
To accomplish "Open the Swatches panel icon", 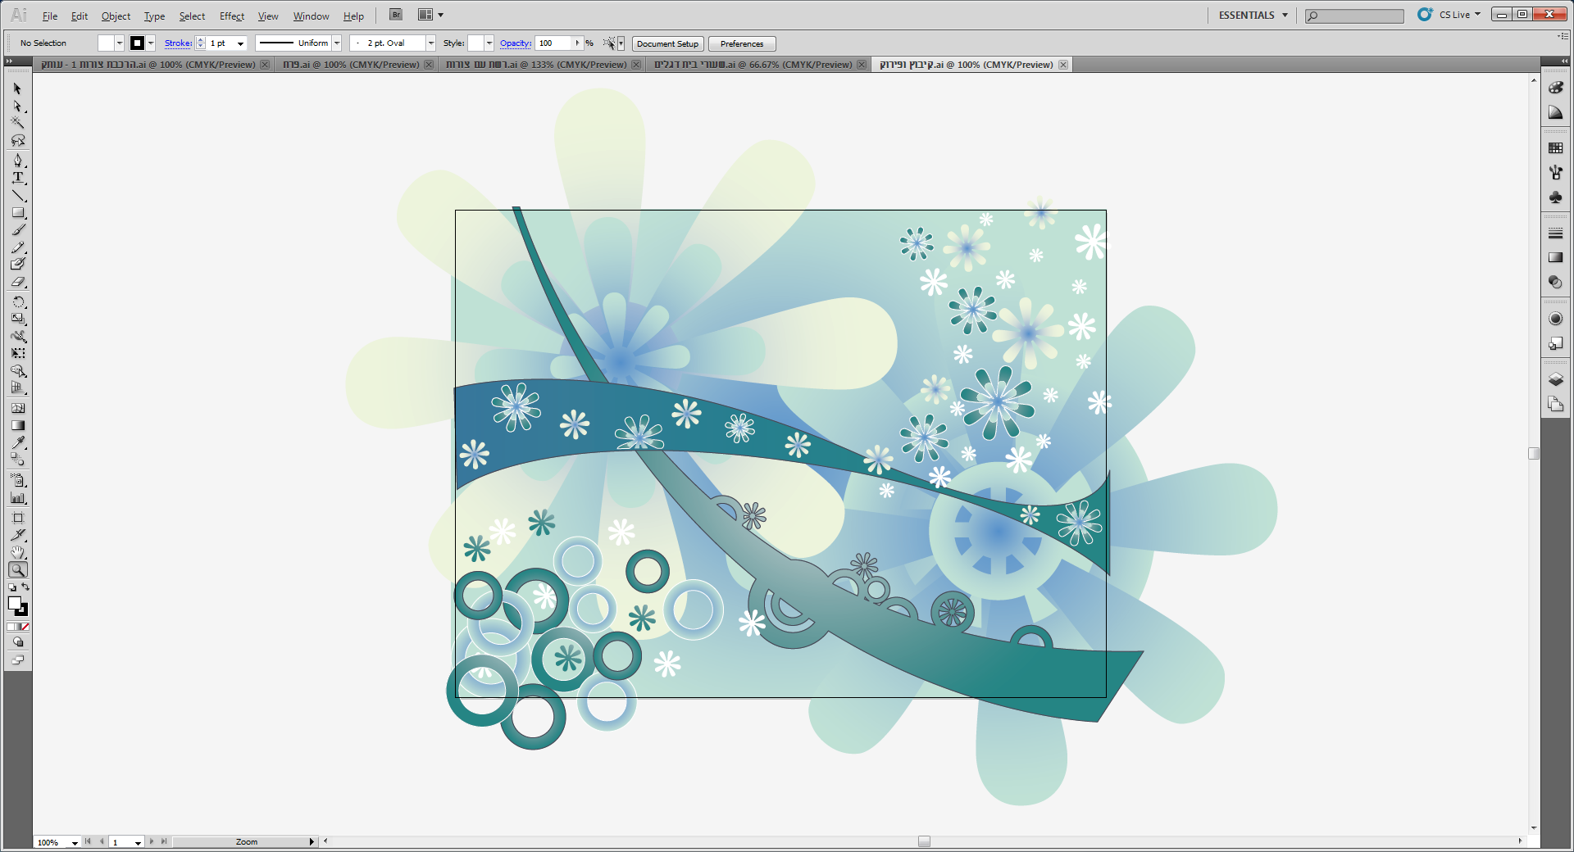I will coord(1555,148).
